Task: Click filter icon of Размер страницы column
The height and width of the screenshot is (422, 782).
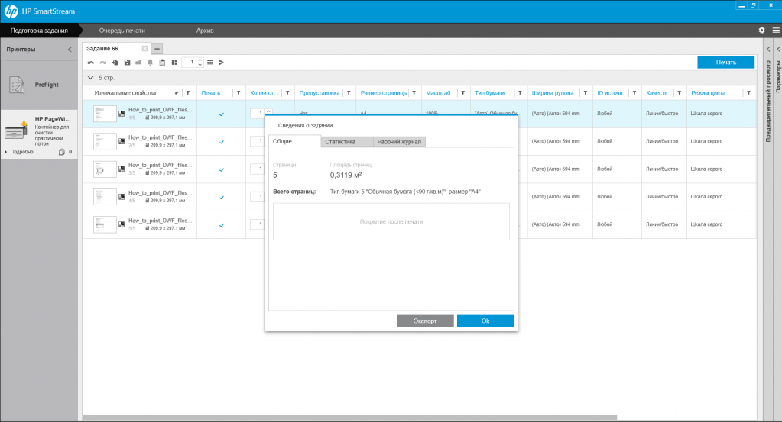Action: [x=414, y=93]
